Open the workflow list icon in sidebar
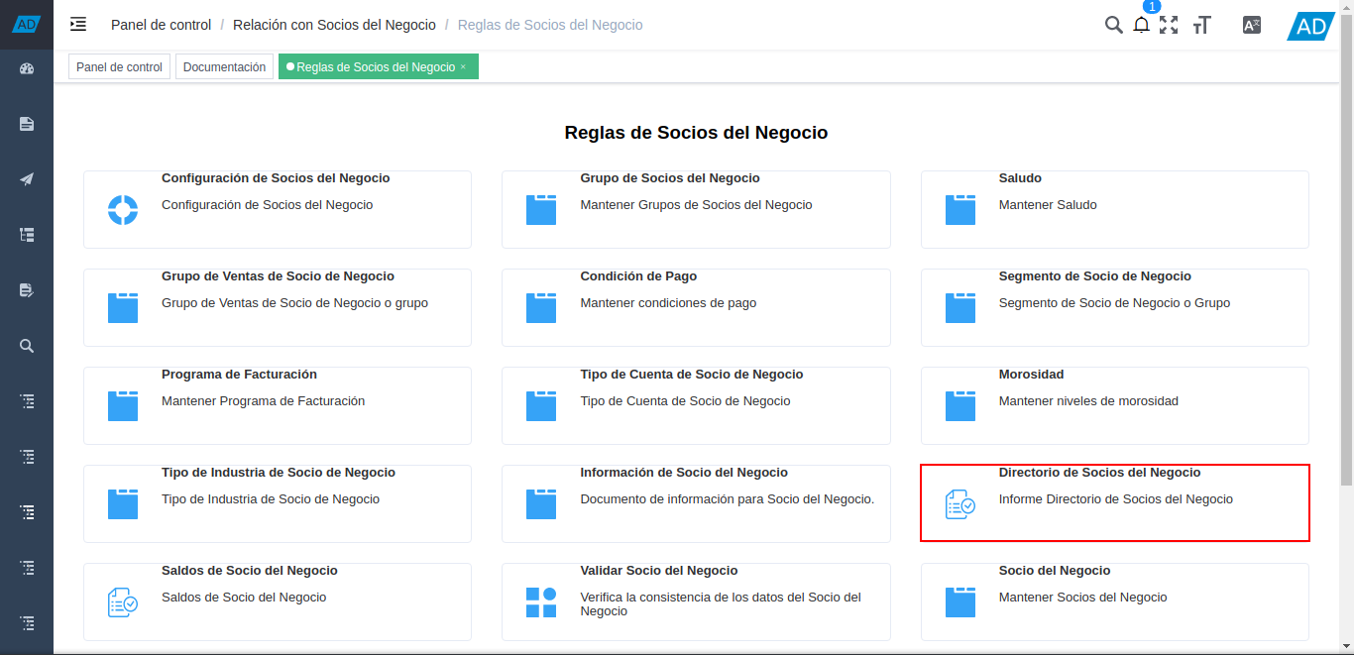Viewport: 1354px width, 655px height. pyautogui.click(x=26, y=235)
